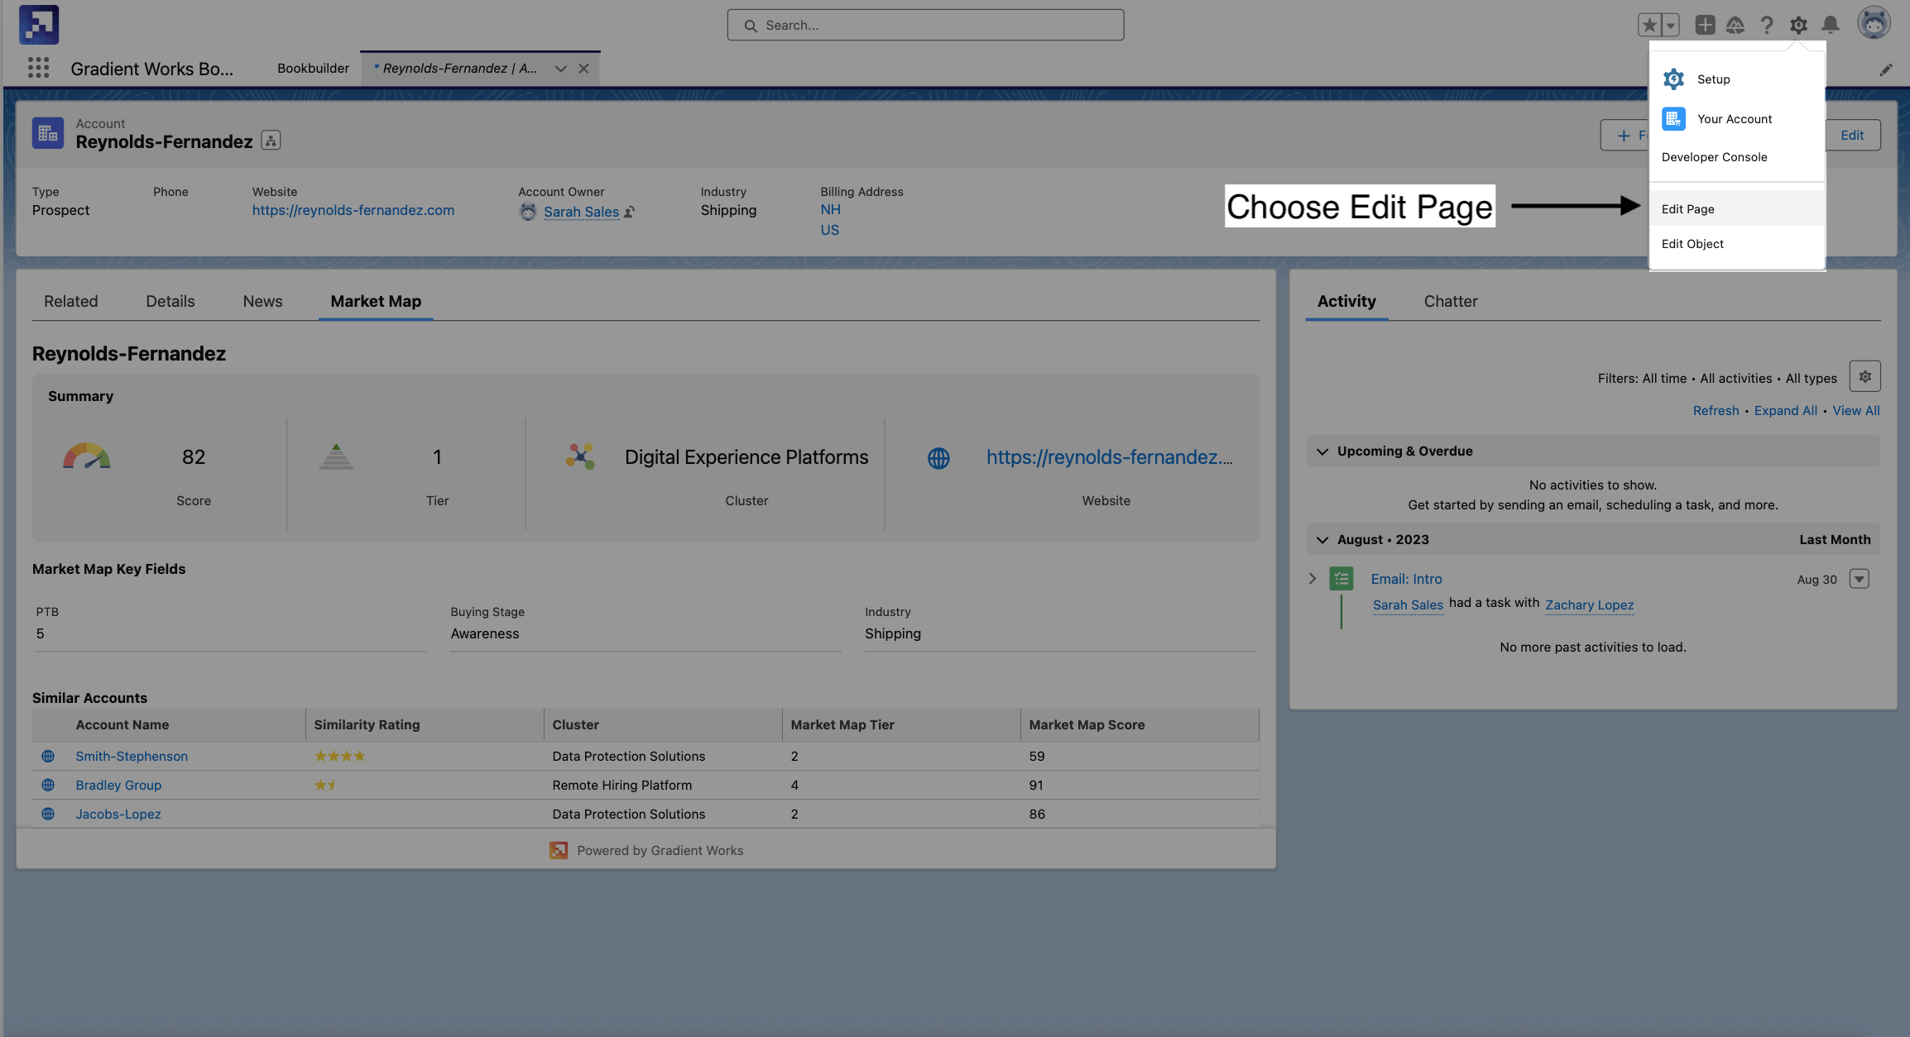This screenshot has height=1037, width=1910.
Task: Click the change owner icon near Sarah Sales
Action: 630,212
